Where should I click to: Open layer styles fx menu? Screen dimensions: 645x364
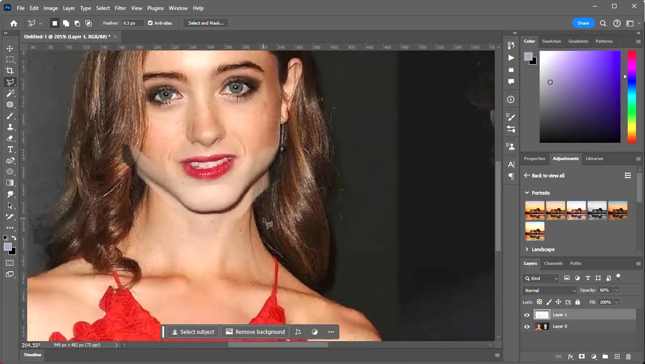[570, 357]
